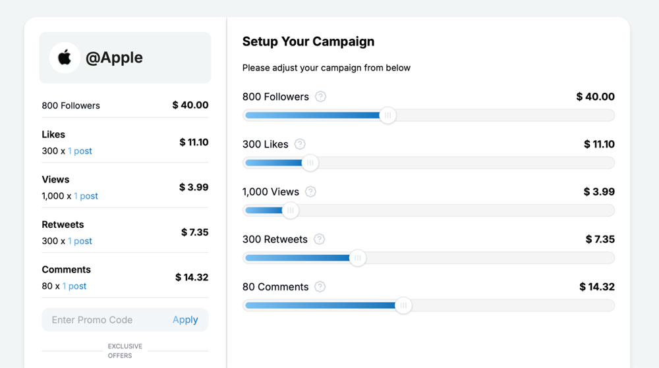Click the Followers slider handle
Viewport: 659px width, 368px height.
[387, 115]
